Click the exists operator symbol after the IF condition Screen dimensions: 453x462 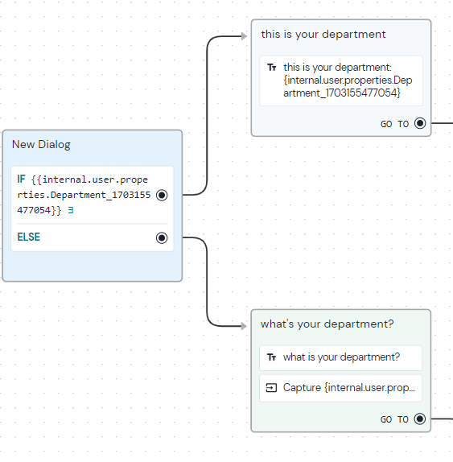point(71,210)
